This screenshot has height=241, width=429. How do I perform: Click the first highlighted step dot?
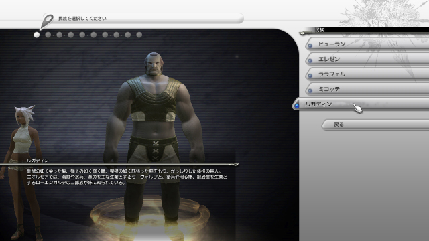click(36, 35)
